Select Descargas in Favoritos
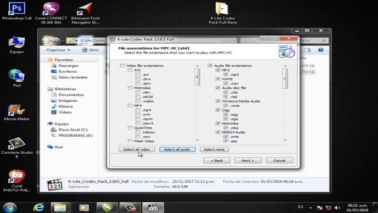The height and width of the screenshot is (213, 378). click(69, 66)
